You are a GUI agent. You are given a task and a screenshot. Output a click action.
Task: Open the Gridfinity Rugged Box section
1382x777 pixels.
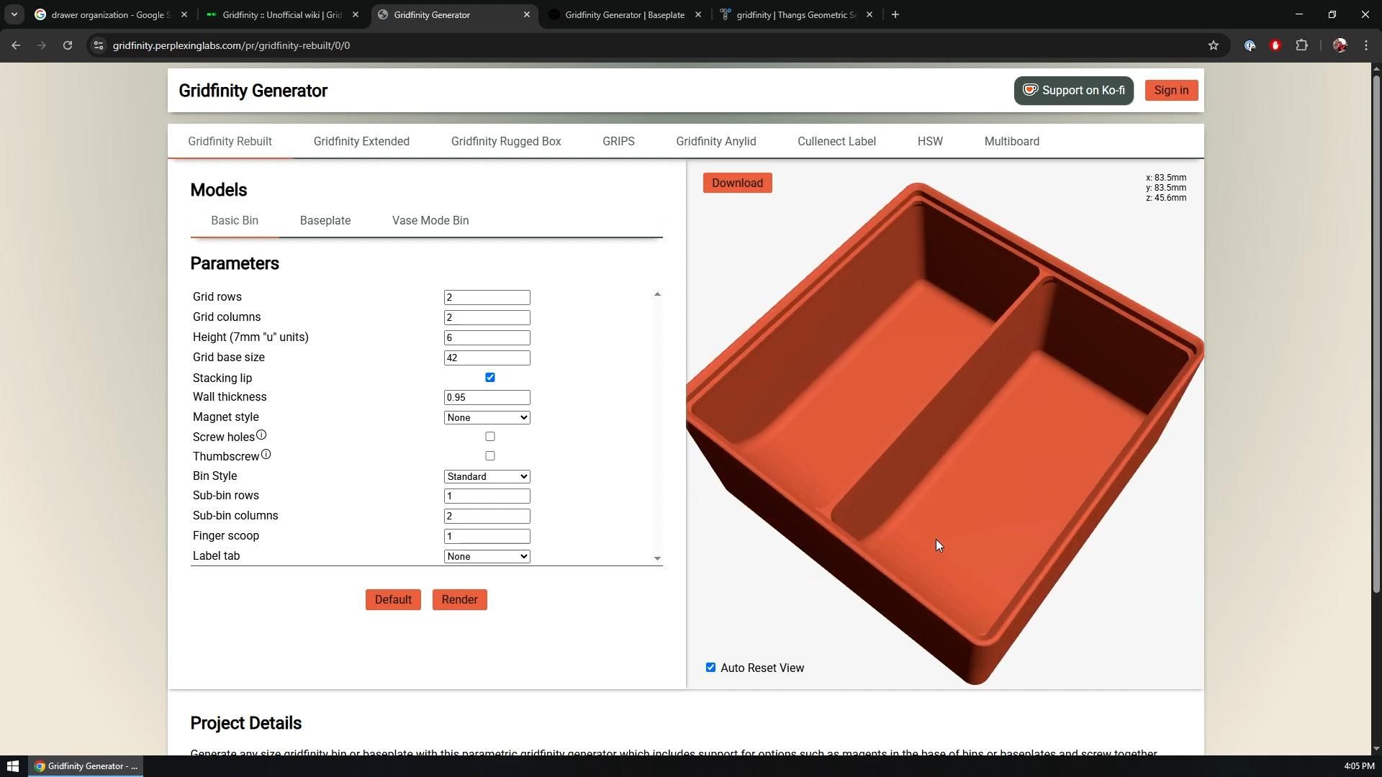click(506, 141)
